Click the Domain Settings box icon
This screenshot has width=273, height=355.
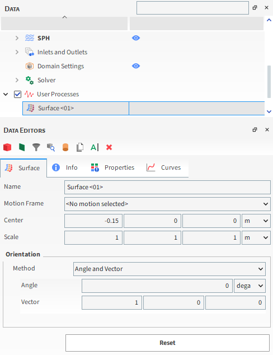[x=30, y=66]
